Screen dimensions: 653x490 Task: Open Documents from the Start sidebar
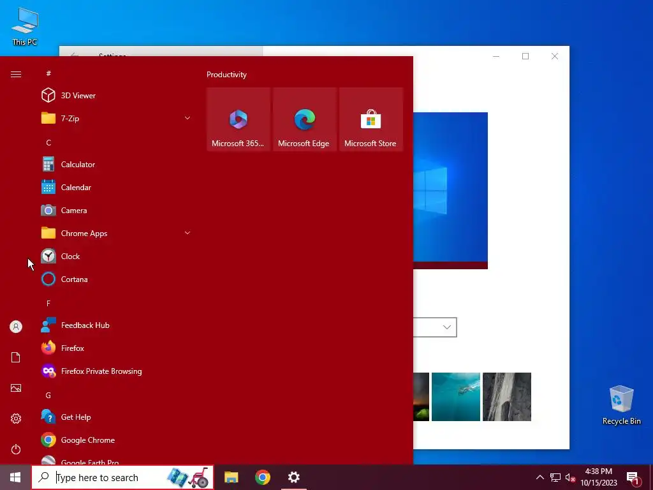(x=16, y=357)
